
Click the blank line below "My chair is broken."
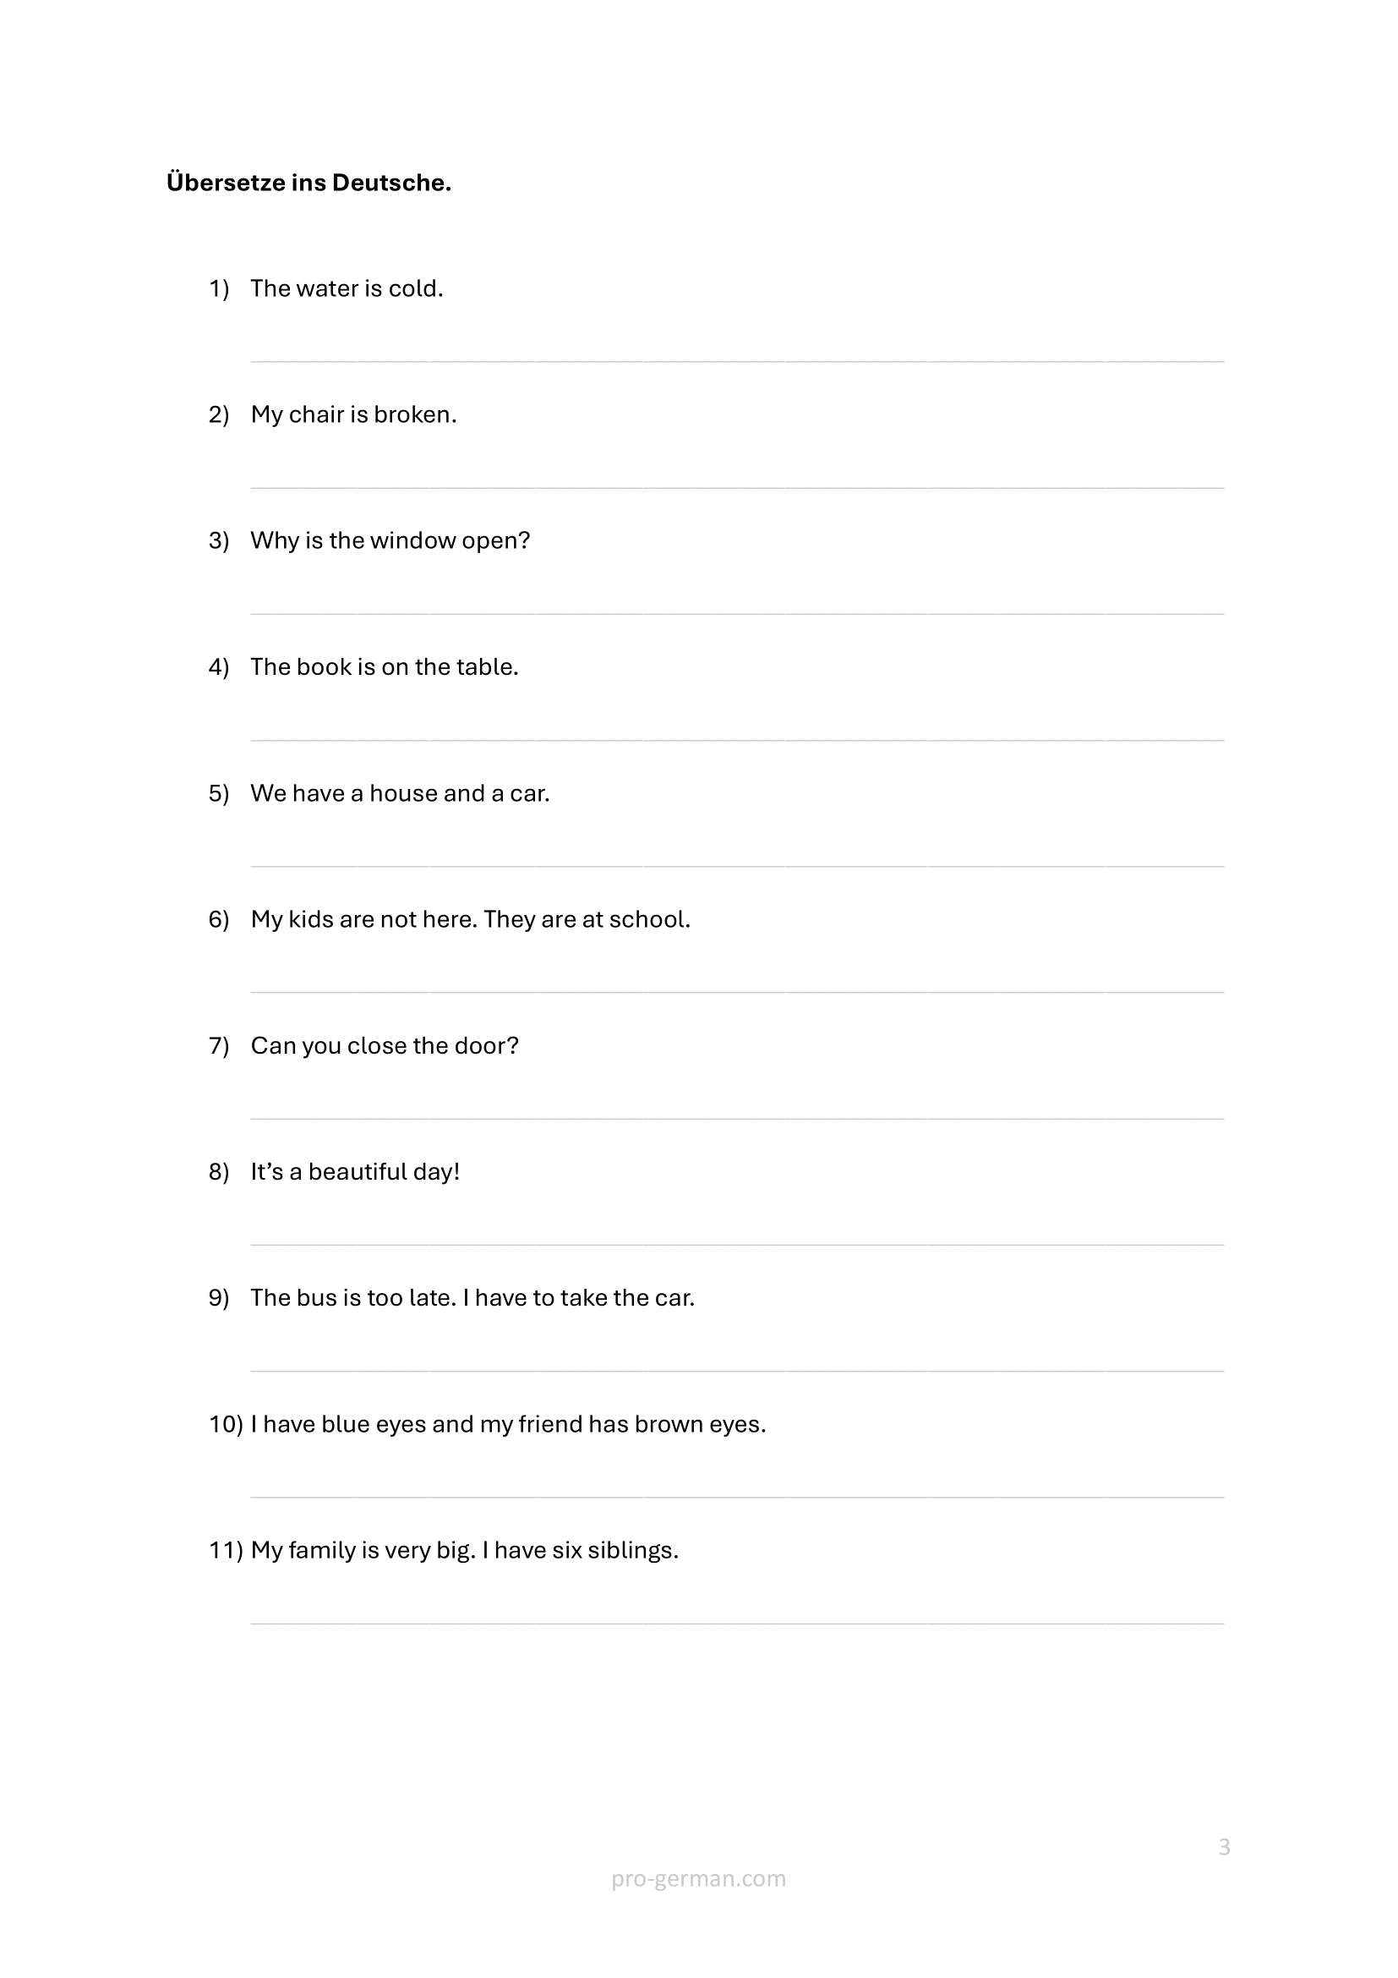(737, 487)
